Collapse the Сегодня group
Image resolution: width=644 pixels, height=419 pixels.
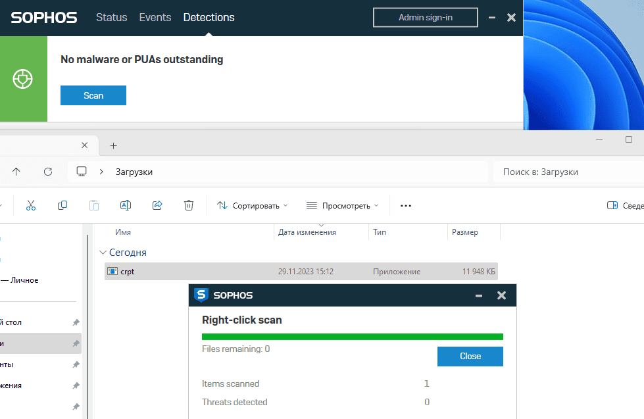(x=103, y=252)
